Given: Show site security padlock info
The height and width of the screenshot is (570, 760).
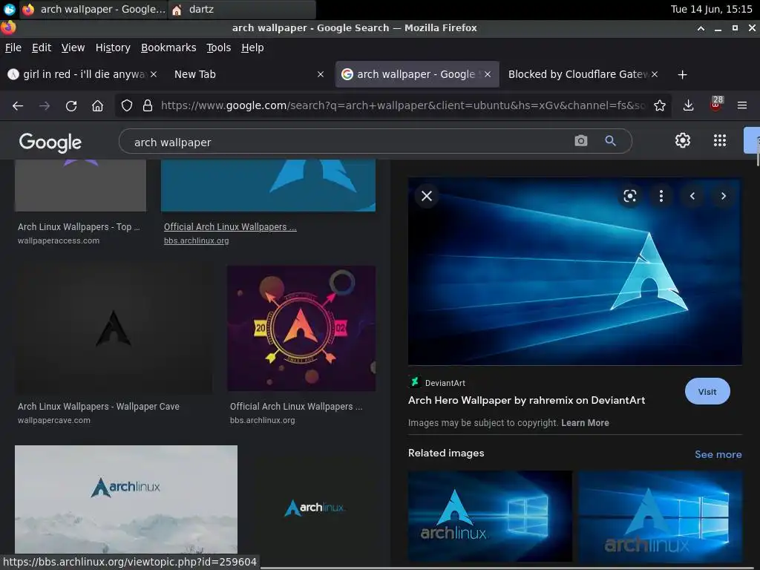Looking at the screenshot, I should 148,105.
